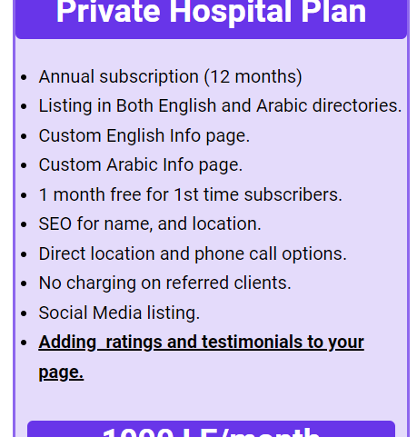Click 'Listing in Both English and Arabic directories'

(x=220, y=106)
